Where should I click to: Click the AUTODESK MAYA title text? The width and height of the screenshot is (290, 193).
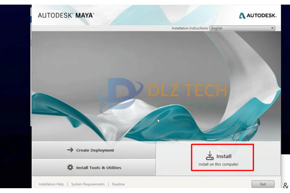(x=66, y=15)
